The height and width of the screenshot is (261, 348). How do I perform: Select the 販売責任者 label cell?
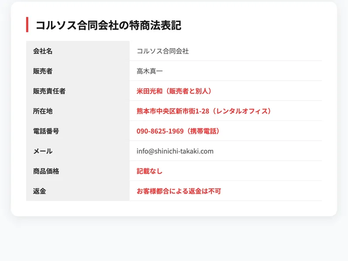(x=78, y=91)
